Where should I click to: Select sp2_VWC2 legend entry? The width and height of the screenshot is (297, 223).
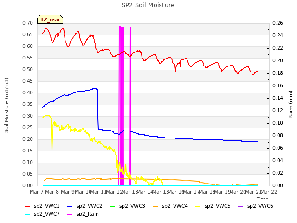(x=84, y=206)
